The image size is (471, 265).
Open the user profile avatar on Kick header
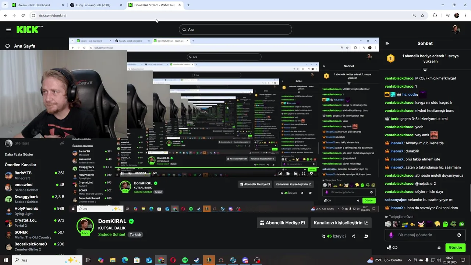456,29
